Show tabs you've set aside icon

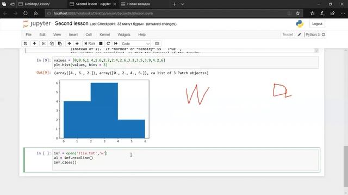coord(4,4)
